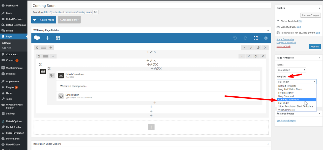The width and height of the screenshot is (323, 150).
Task: Choose Blog: Masonry template option
Action: (297, 93)
